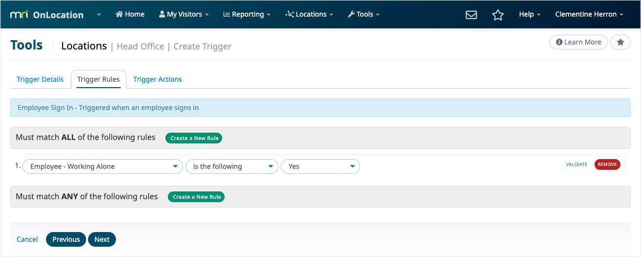Click the Next button

point(102,239)
